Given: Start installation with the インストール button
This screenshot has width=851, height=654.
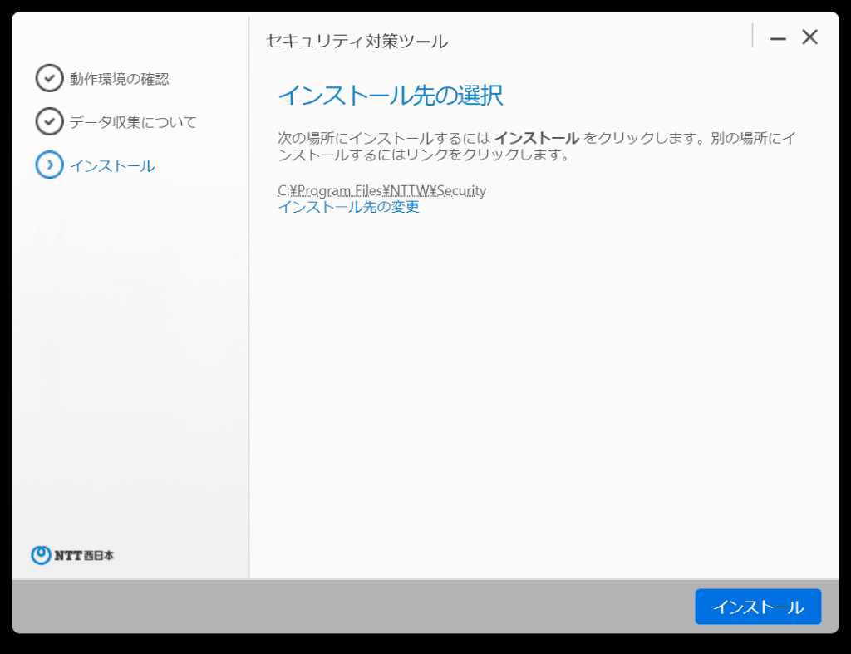Looking at the screenshot, I should [757, 607].
